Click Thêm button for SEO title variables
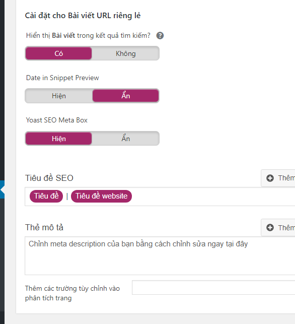The image size is (295, 324). (278, 178)
